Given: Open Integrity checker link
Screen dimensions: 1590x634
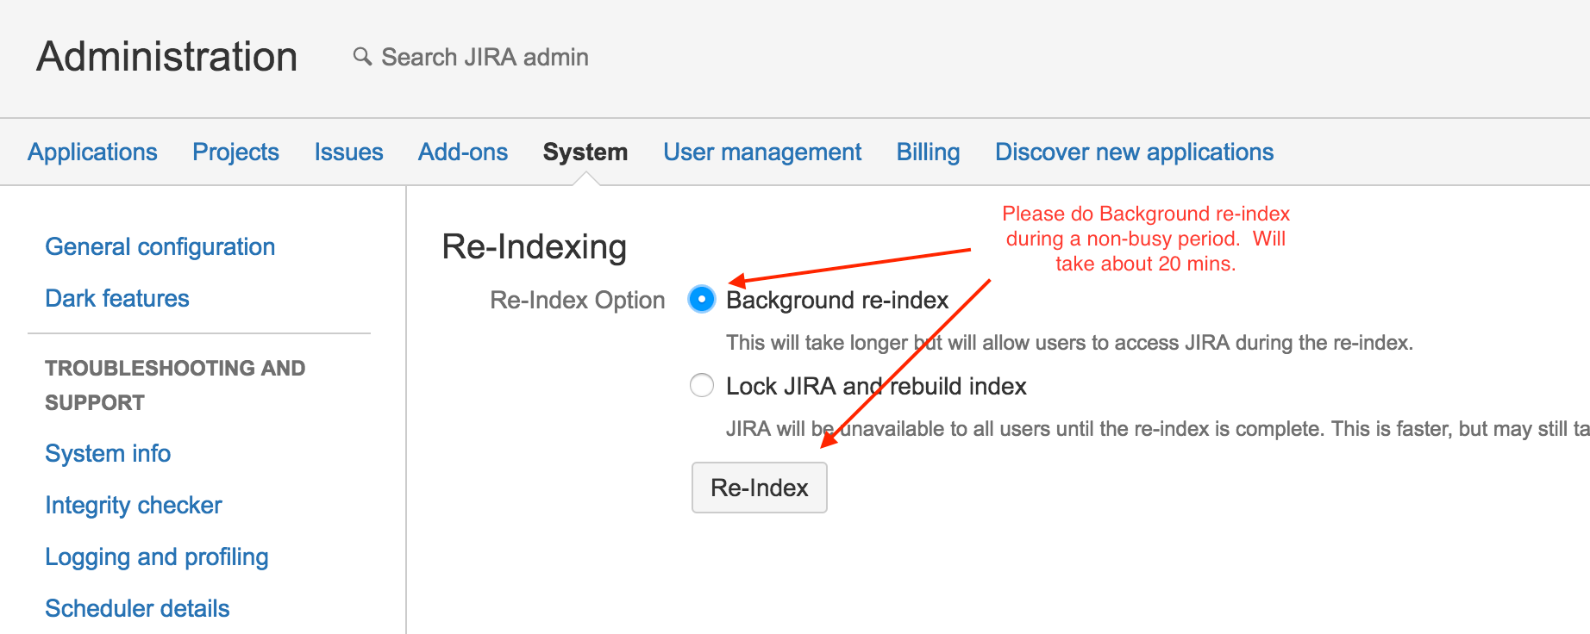Looking at the screenshot, I should [134, 505].
